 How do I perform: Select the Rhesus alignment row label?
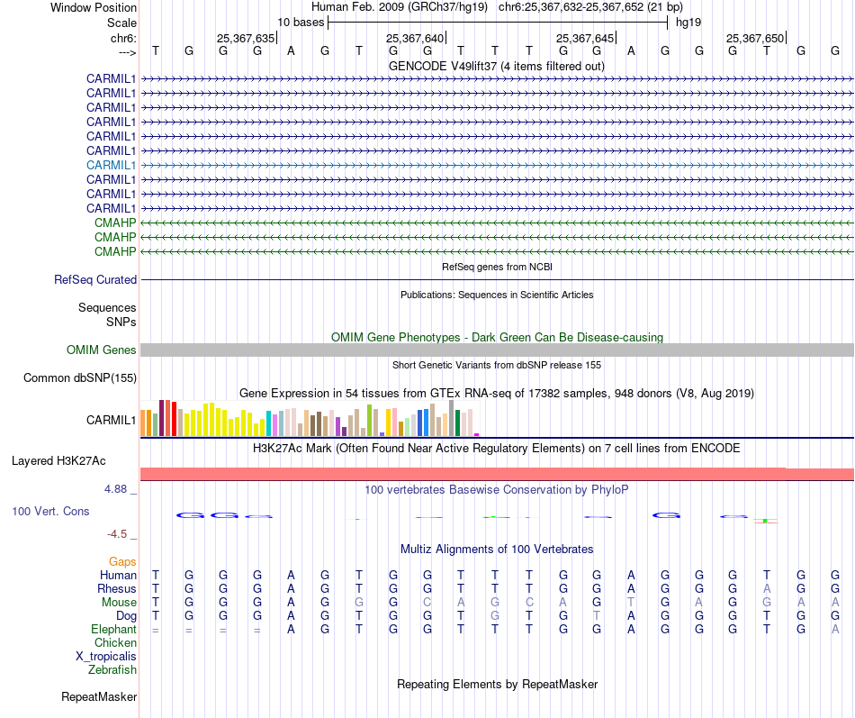pos(117,588)
